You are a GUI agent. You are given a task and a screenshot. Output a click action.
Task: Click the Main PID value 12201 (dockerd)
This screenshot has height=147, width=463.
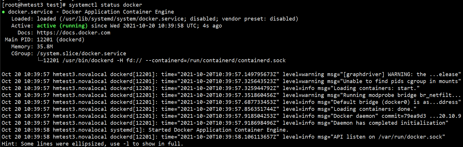(60, 40)
